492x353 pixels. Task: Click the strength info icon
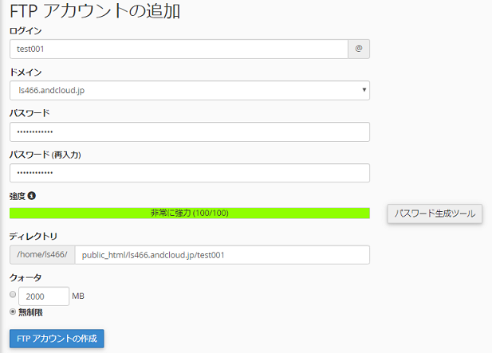(33, 195)
